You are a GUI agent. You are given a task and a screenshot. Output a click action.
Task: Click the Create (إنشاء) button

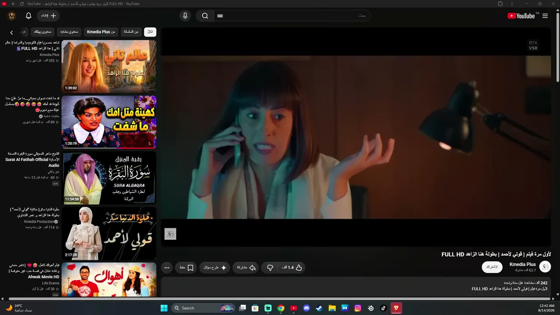(48, 16)
